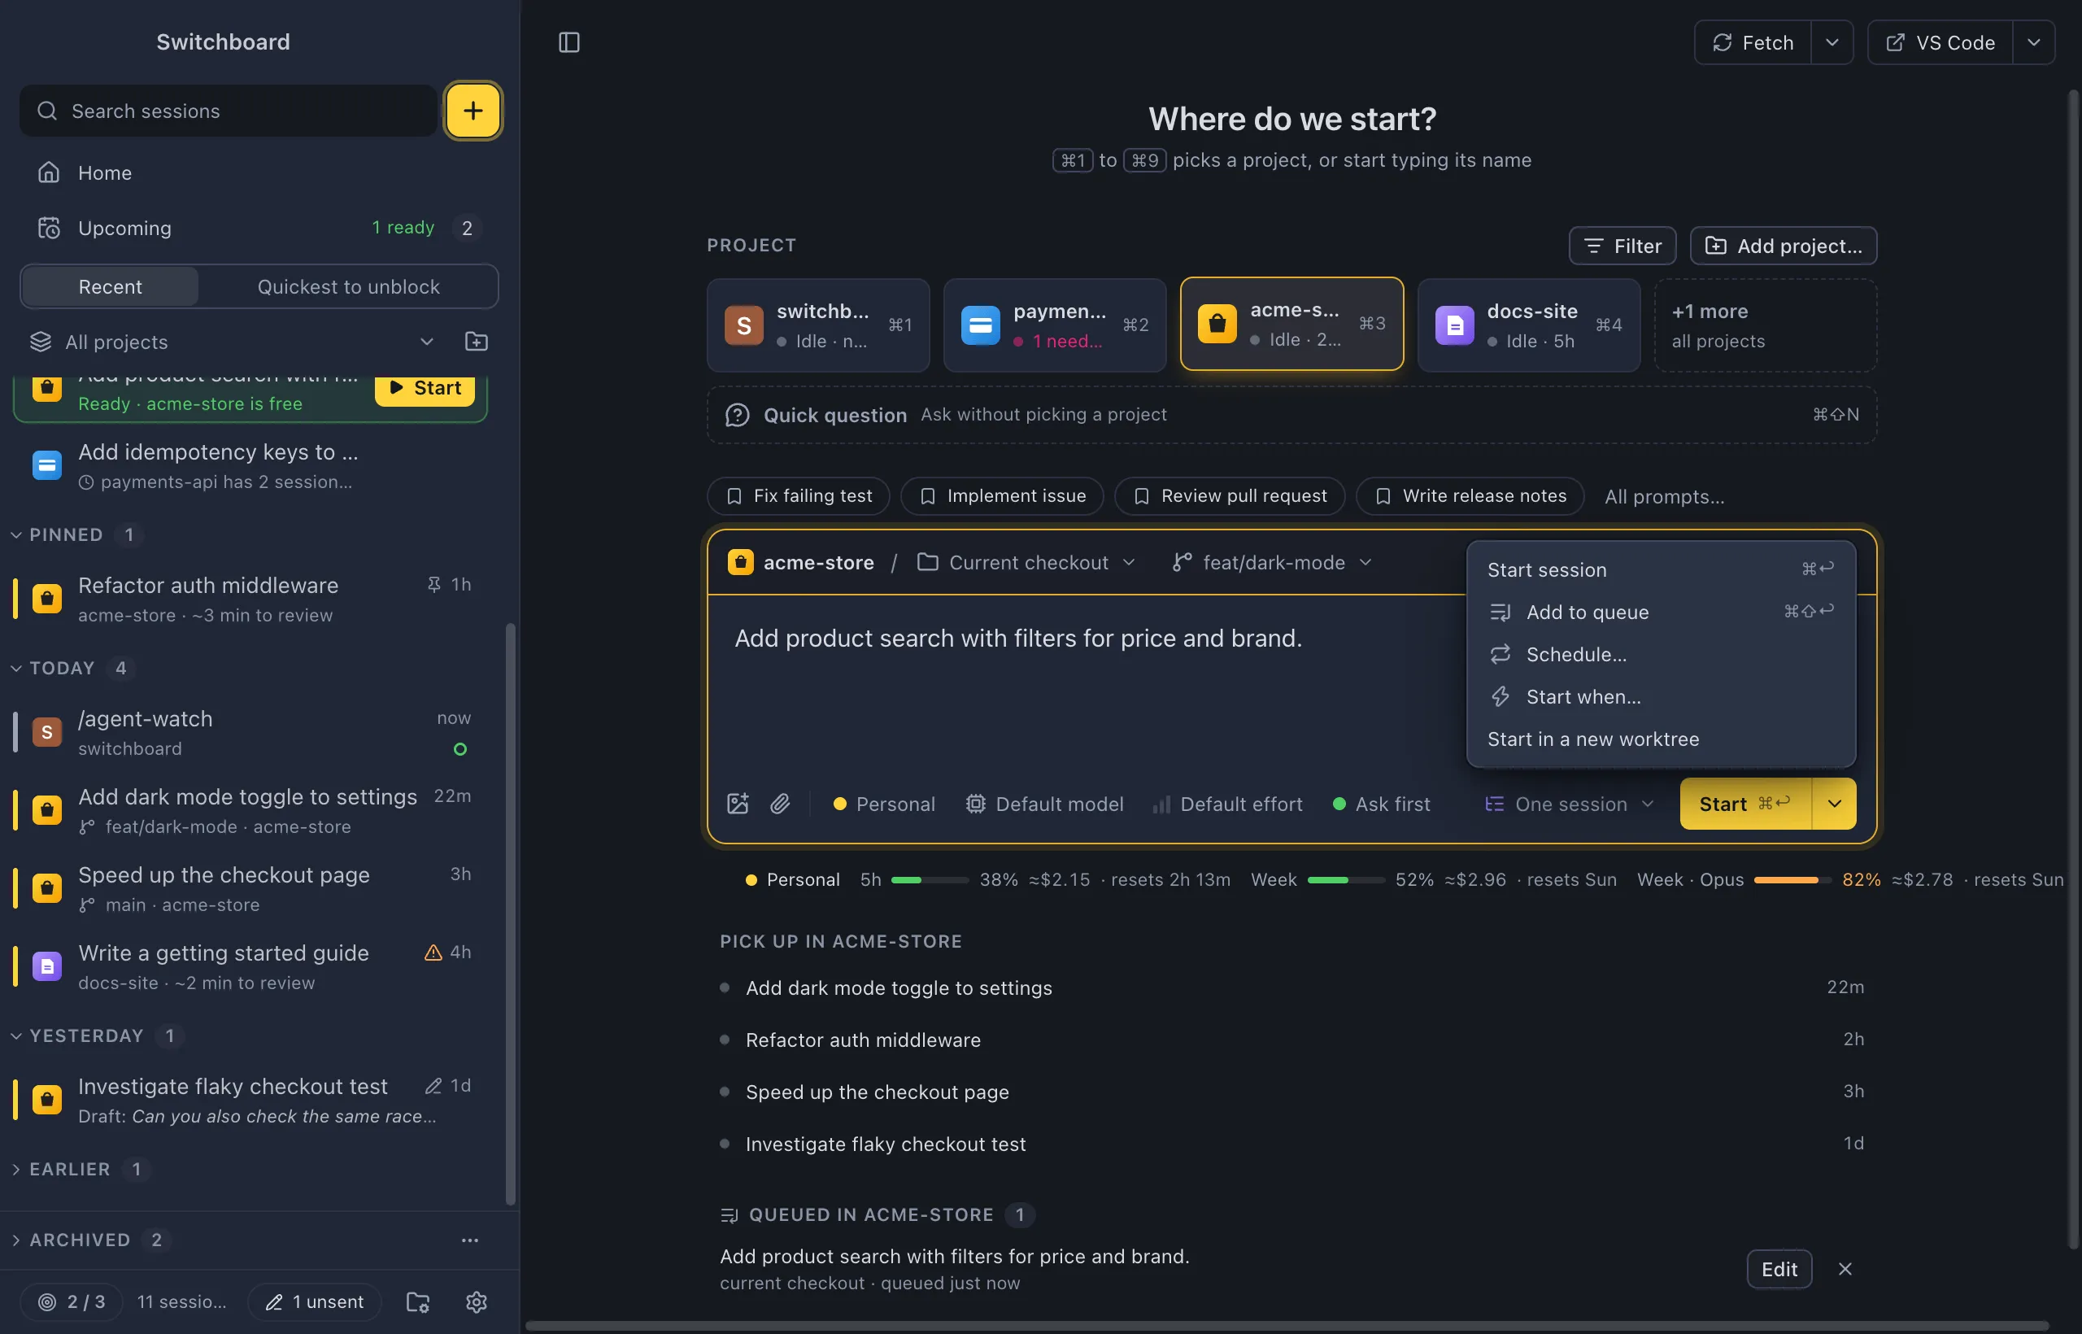Image resolution: width=2082 pixels, height=1334 pixels.
Task: Click in the Search sessions field
Action: (229, 110)
